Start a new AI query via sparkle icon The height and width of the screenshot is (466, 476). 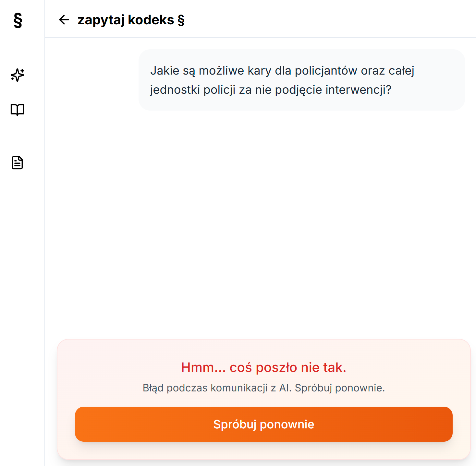point(18,75)
